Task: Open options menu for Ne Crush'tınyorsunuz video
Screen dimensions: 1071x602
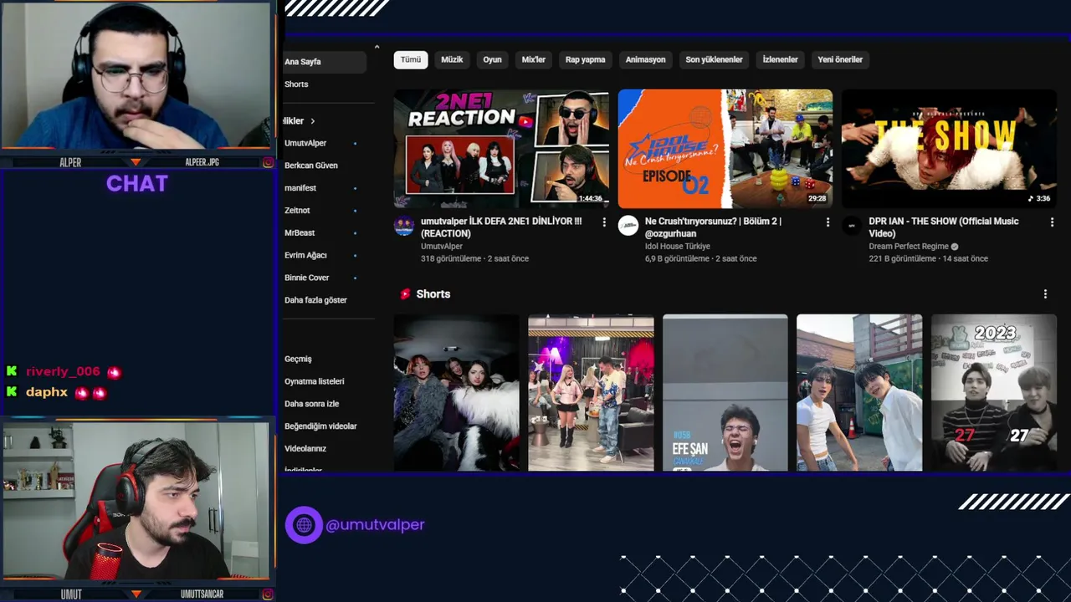Action: pyautogui.click(x=828, y=222)
